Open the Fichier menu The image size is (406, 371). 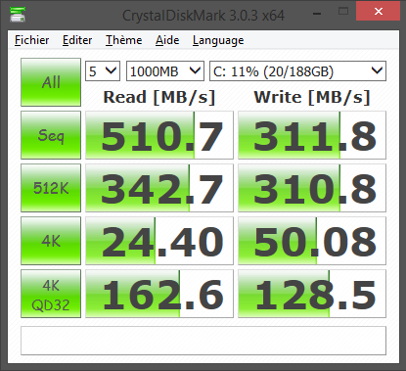31,40
